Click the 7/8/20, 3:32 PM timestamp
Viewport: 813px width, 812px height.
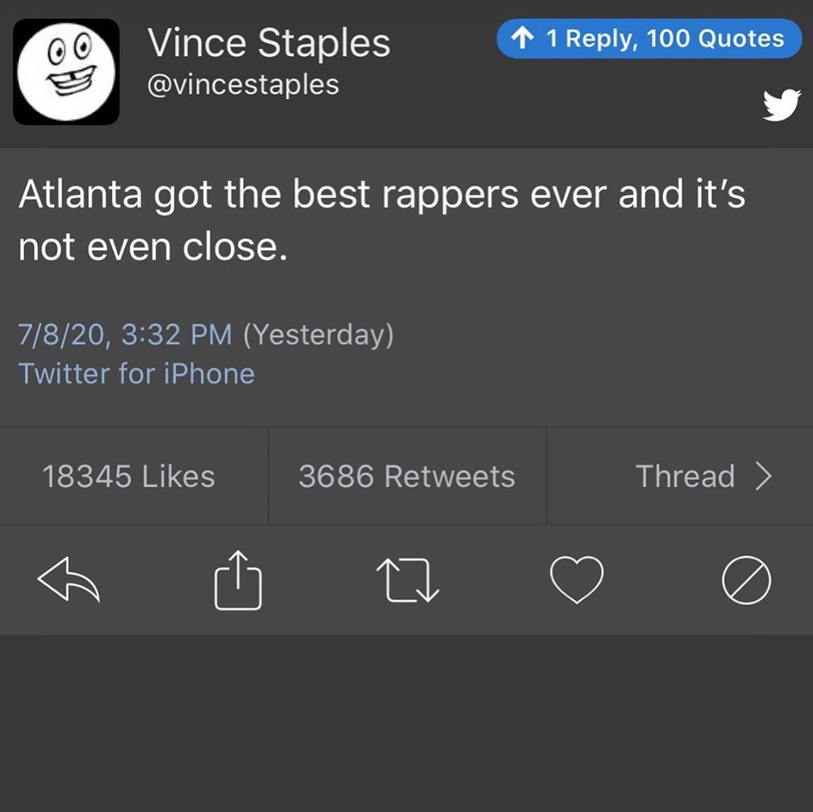(x=125, y=334)
